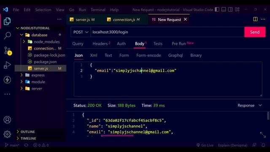Image resolution: width=270 pixels, height=152 pixels.
Task: Open the View menu
Action: pos(60,10)
